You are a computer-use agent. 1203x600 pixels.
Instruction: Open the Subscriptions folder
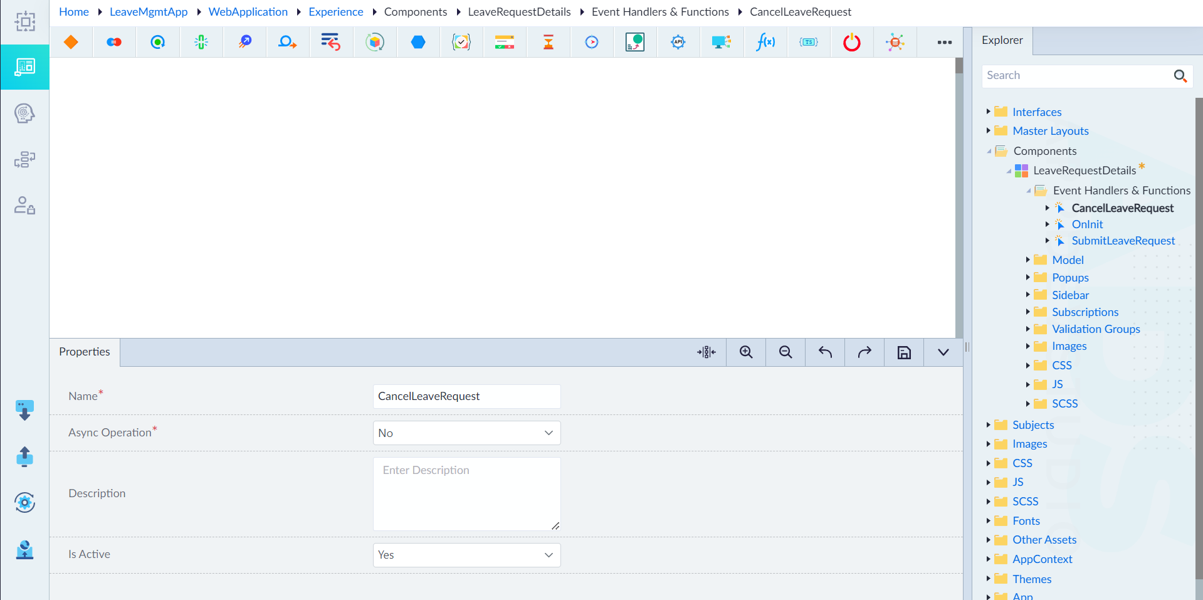click(x=1085, y=312)
